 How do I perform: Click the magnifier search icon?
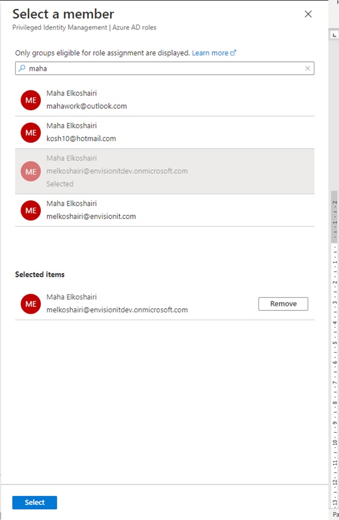point(22,69)
